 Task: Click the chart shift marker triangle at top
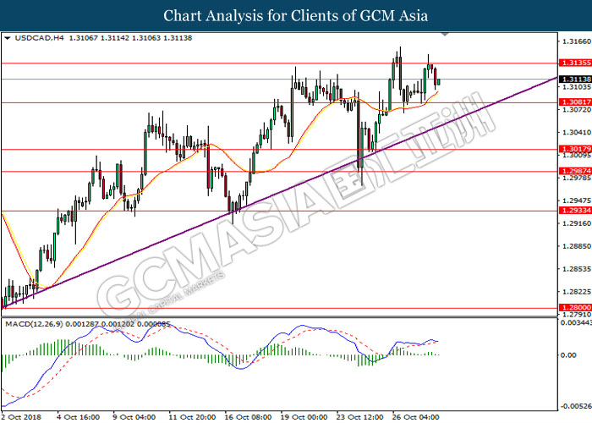[x=445, y=35]
